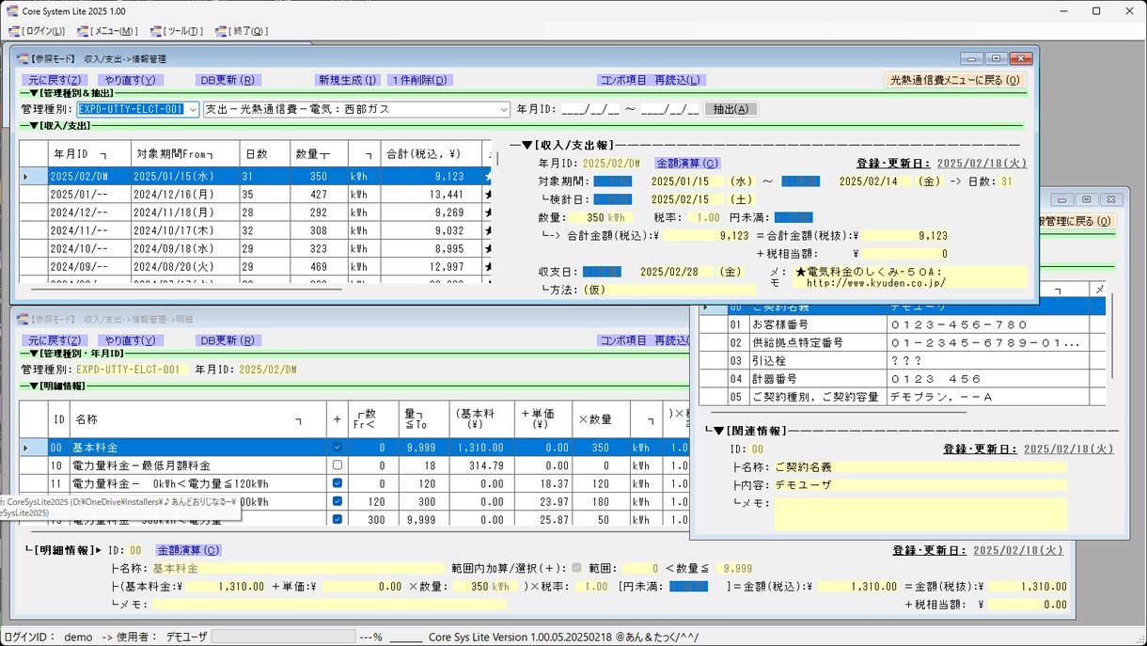
Task: Collapse the ▼[管理種別・年月ID] section
Action: click(x=33, y=354)
